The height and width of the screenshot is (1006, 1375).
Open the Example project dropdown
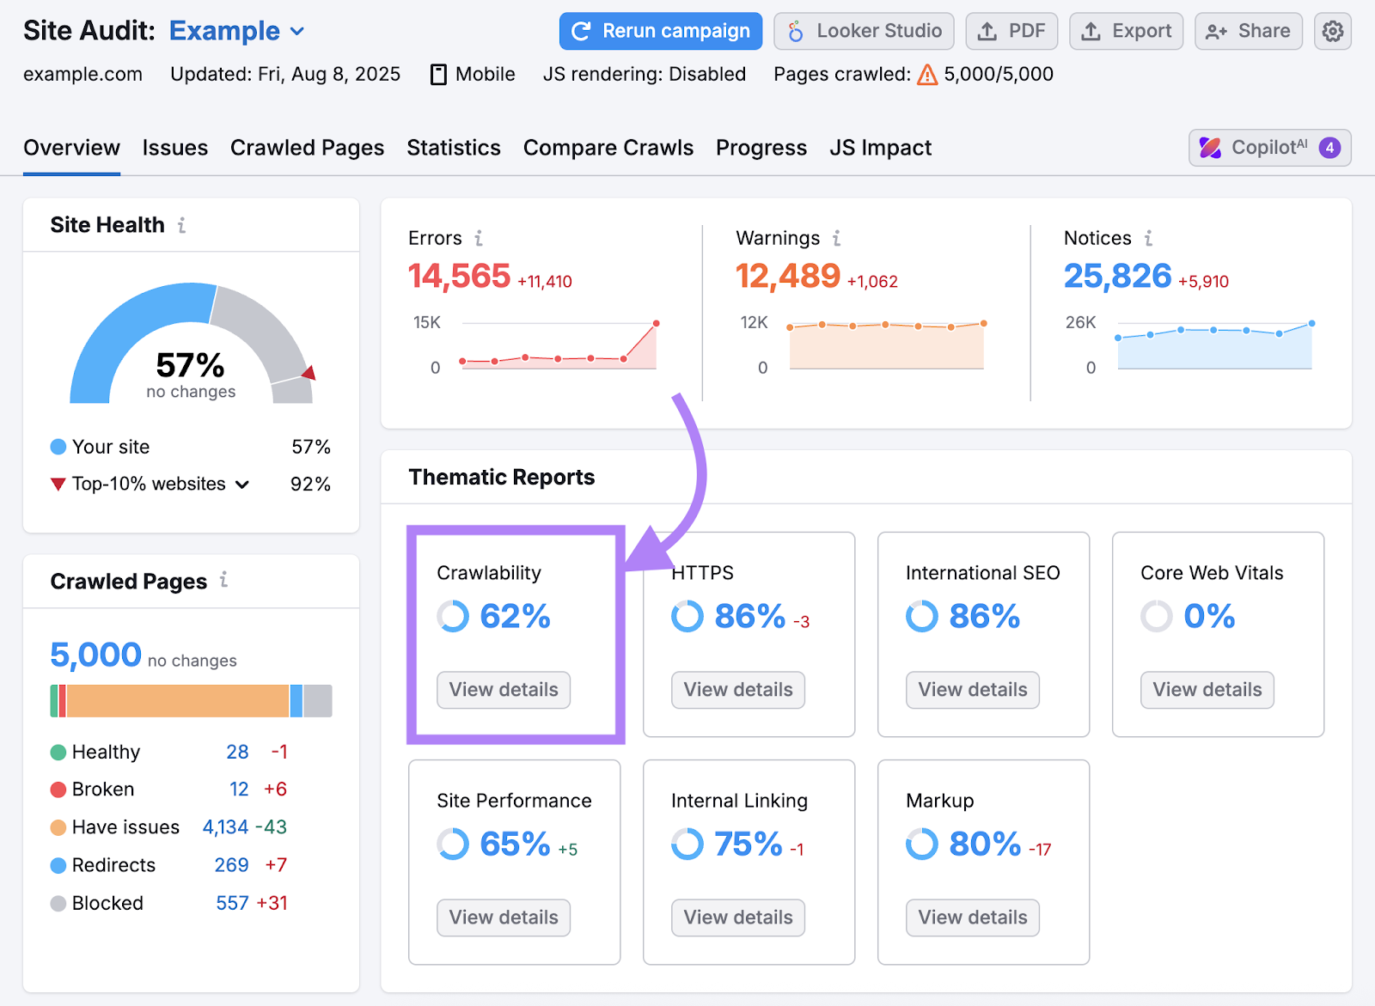[x=236, y=30]
